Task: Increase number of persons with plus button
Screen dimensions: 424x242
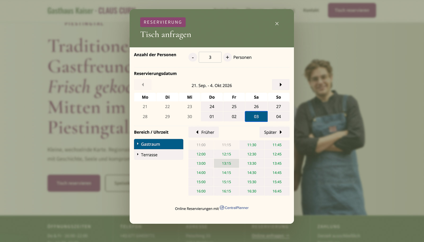Action: 227,57
